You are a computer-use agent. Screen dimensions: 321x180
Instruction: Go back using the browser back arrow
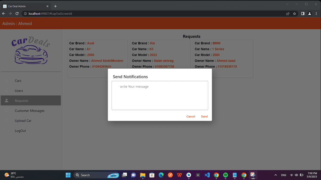pos(4,14)
